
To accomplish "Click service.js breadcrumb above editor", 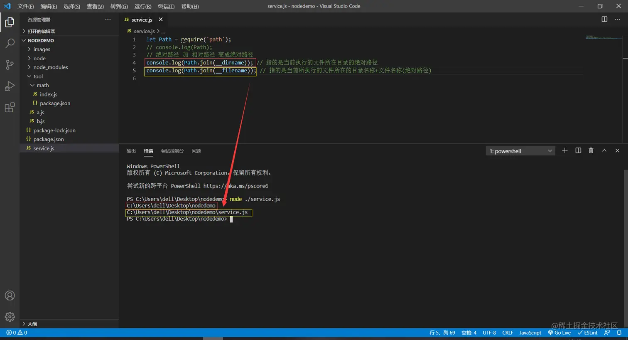I will (x=144, y=31).
